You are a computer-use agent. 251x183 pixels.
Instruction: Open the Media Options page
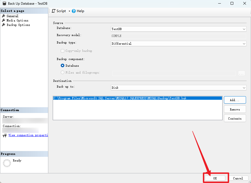pyautogui.click(x=17, y=20)
